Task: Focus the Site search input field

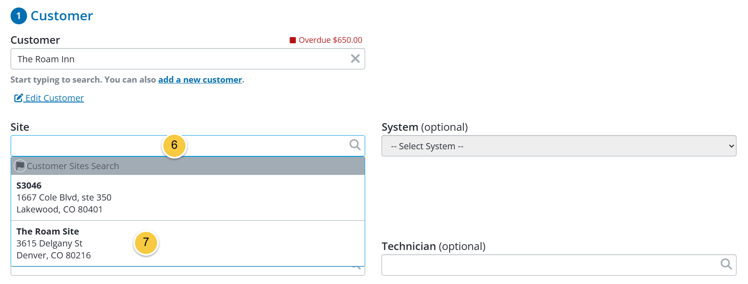Action: 188,146
